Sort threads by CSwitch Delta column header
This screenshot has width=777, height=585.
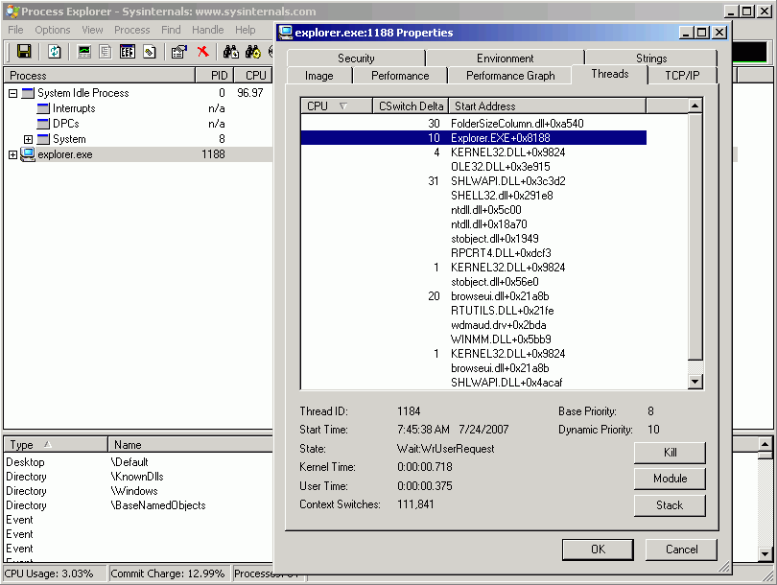tap(411, 106)
